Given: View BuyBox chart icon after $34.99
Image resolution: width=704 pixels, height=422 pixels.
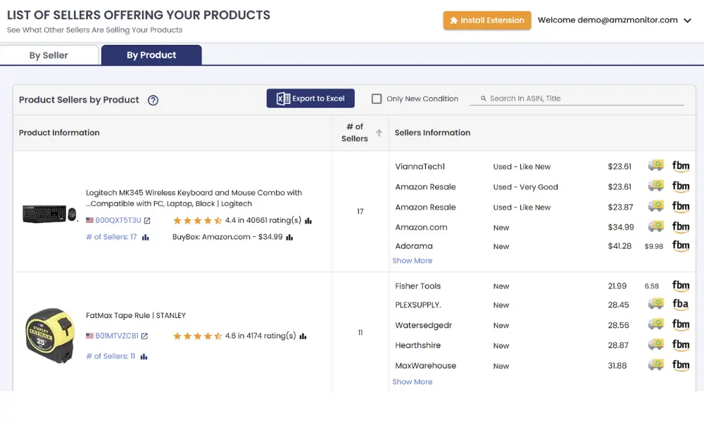Looking at the screenshot, I should click(289, 237).
